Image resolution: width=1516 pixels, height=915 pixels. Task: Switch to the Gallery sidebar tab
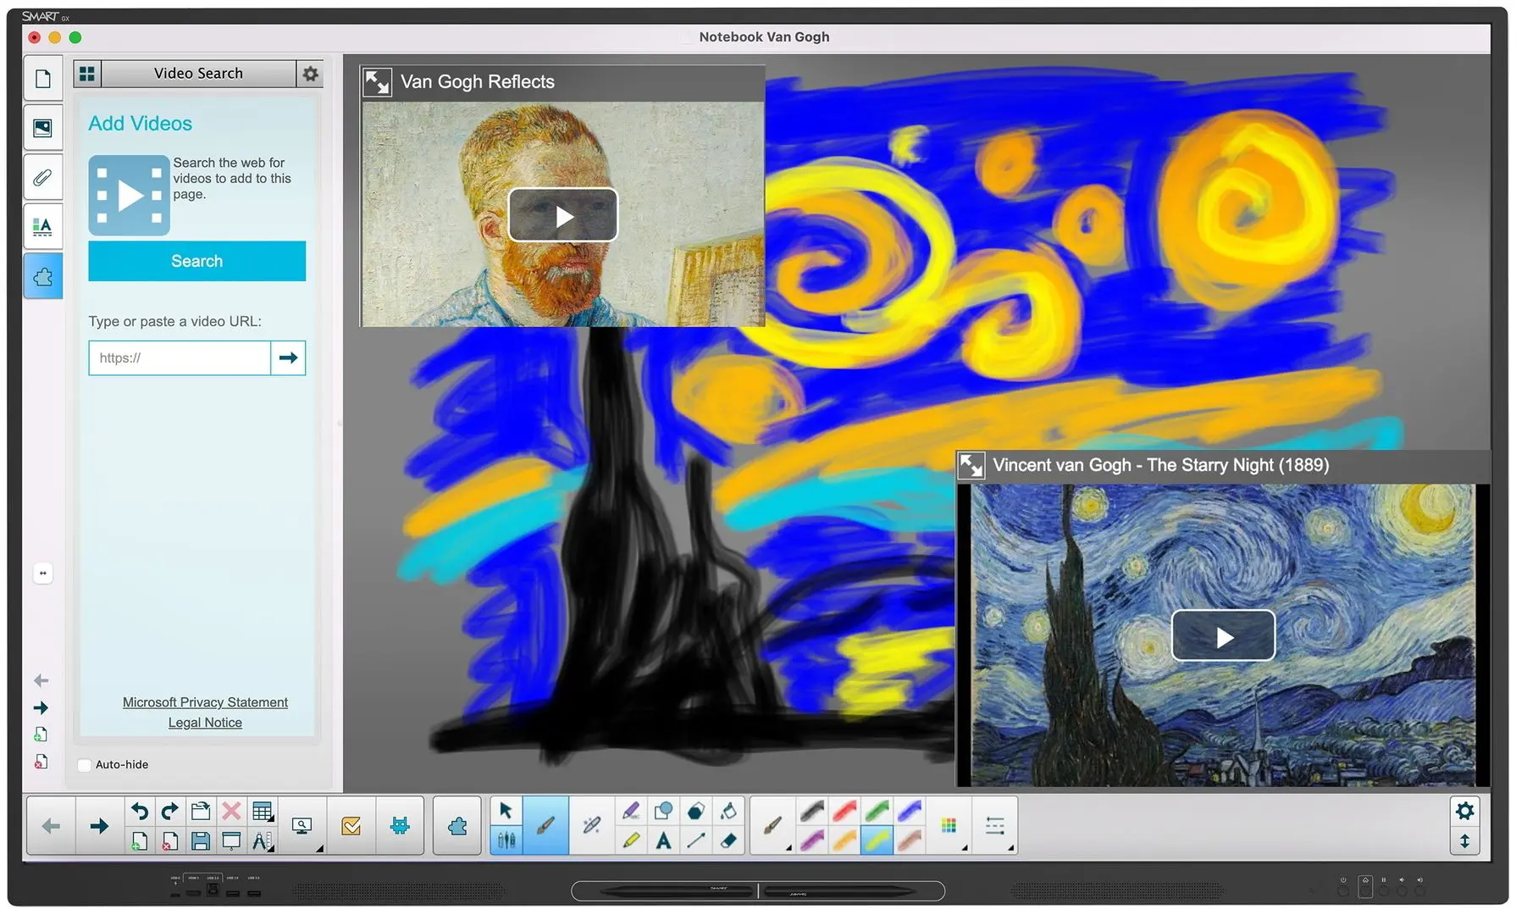(x=42, y=128)
